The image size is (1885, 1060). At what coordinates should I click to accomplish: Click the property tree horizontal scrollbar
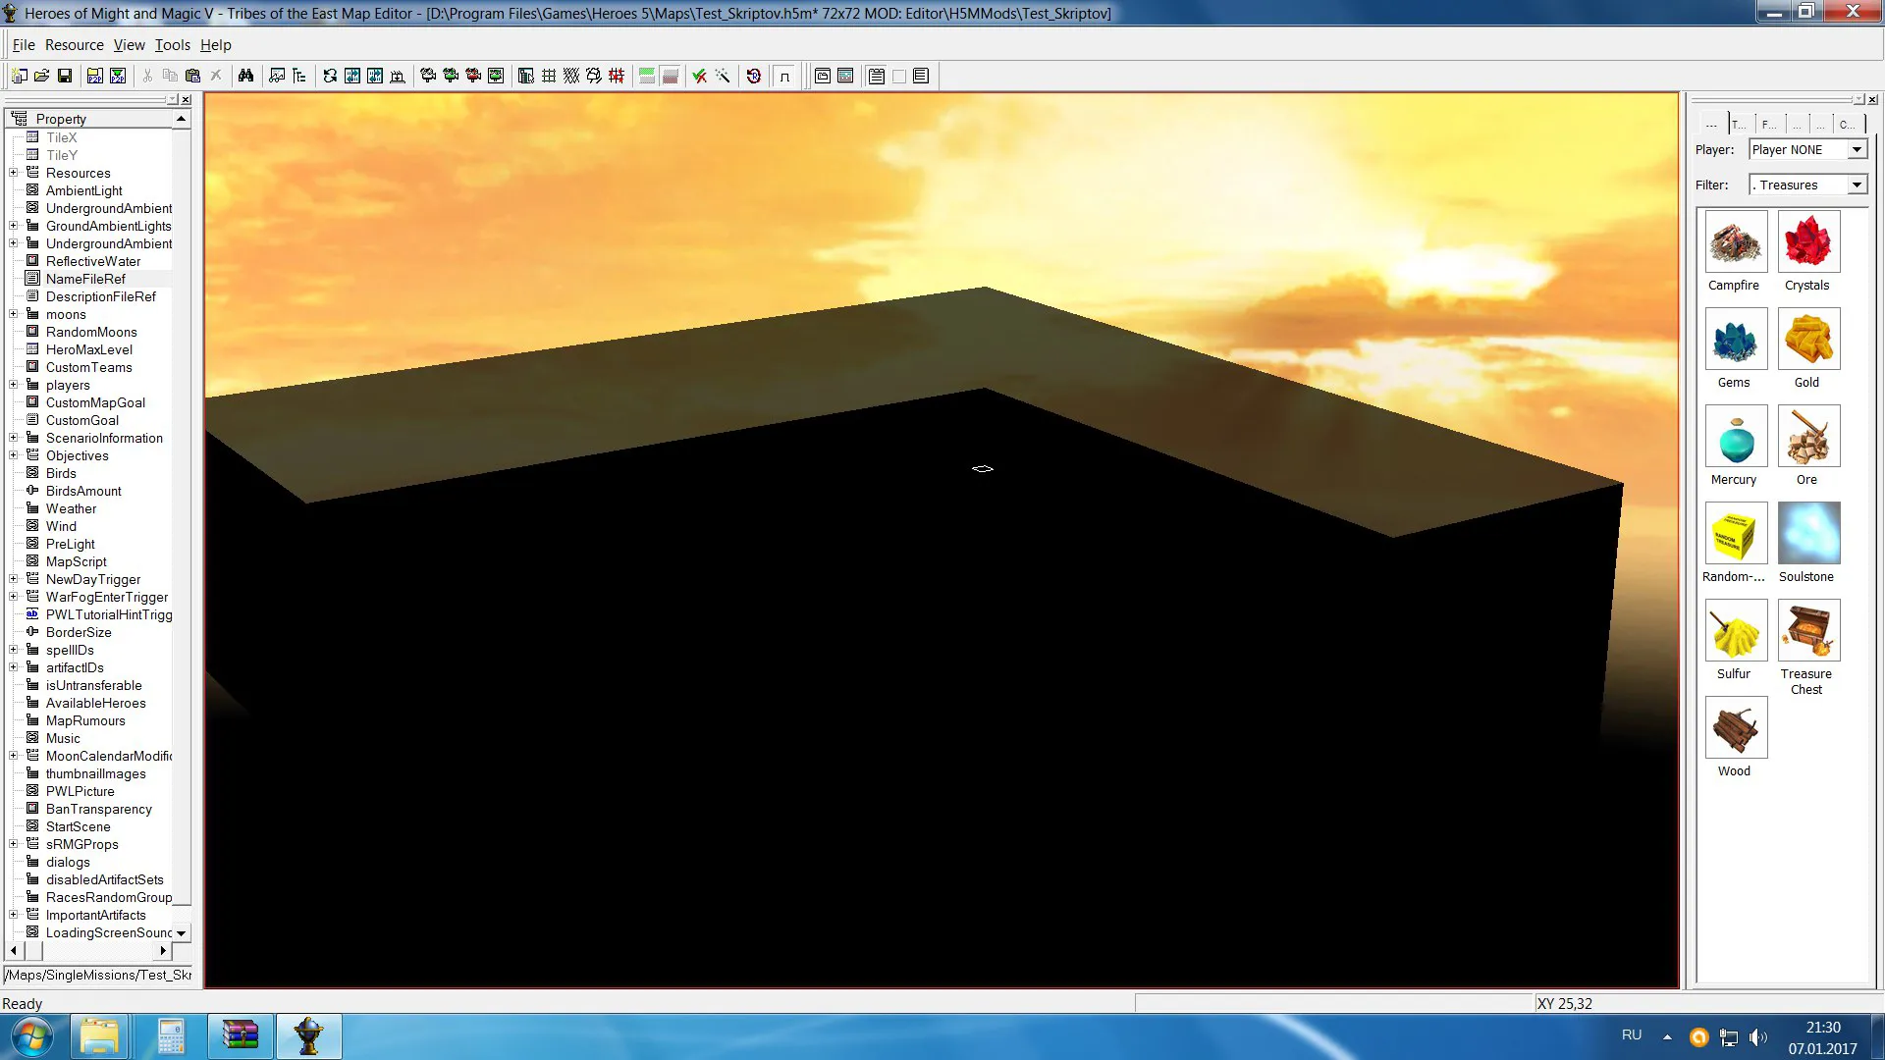coord(86,950)
